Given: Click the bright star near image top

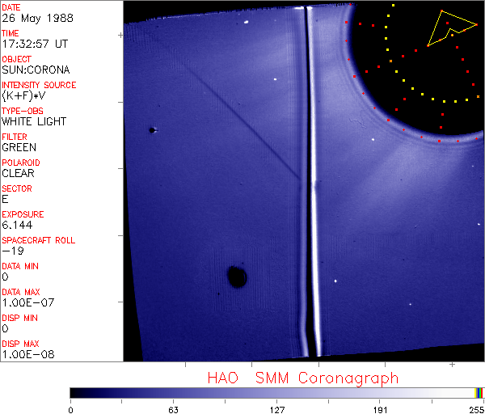Looking at the screenshot, I should (x=247, y=22).
